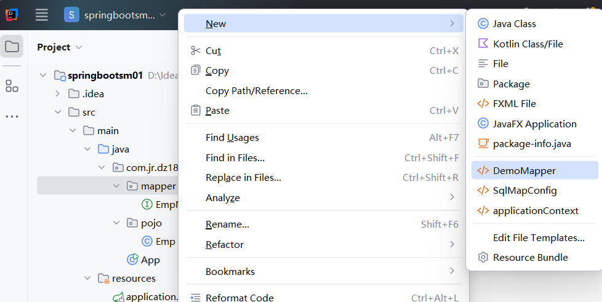Show more tool windows ellipsis

click(x=12, y=116)
